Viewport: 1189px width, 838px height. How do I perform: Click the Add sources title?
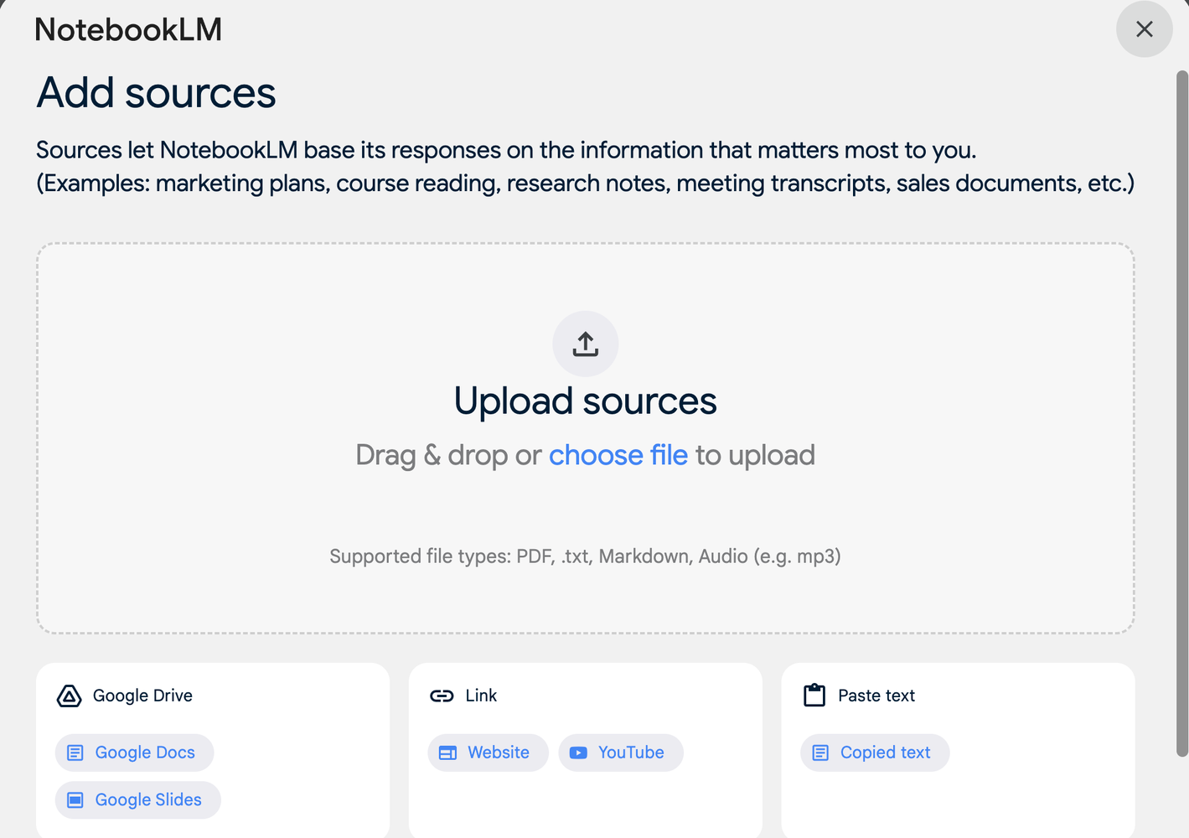click(157, 92)
